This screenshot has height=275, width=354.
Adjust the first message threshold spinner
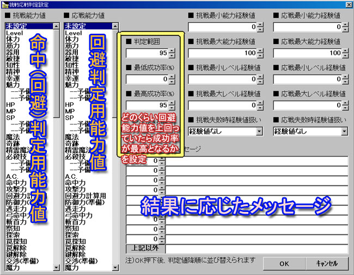[x=162, y=161]
